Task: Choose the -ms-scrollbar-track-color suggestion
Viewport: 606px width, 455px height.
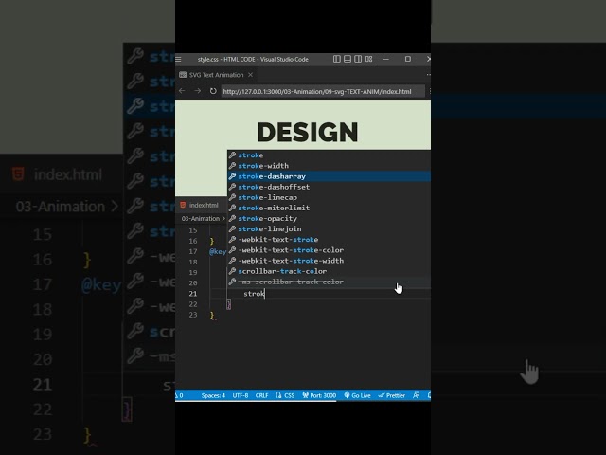Action: click(x=330, y=282)
